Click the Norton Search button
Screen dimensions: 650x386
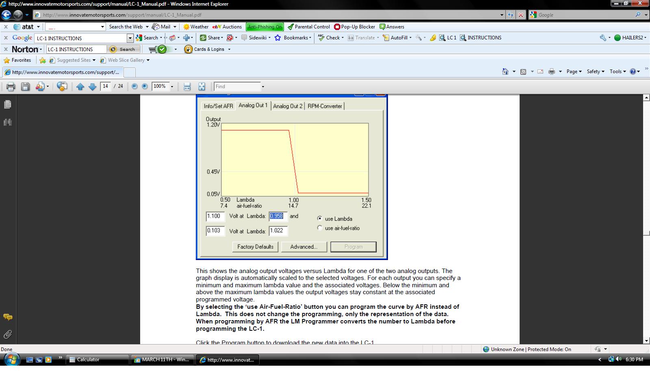click(x=124, y=49)
